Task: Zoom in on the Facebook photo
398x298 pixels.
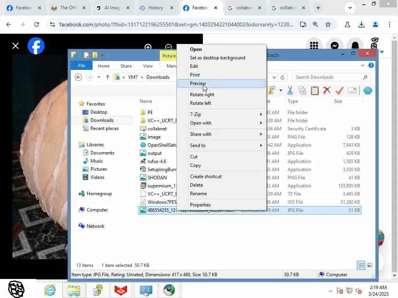Action: 148,47
